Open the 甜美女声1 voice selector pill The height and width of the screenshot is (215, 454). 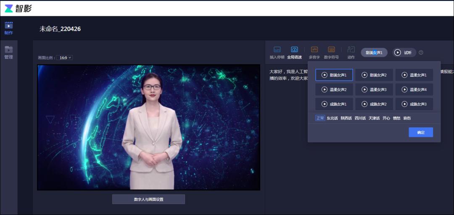[374, 52]
